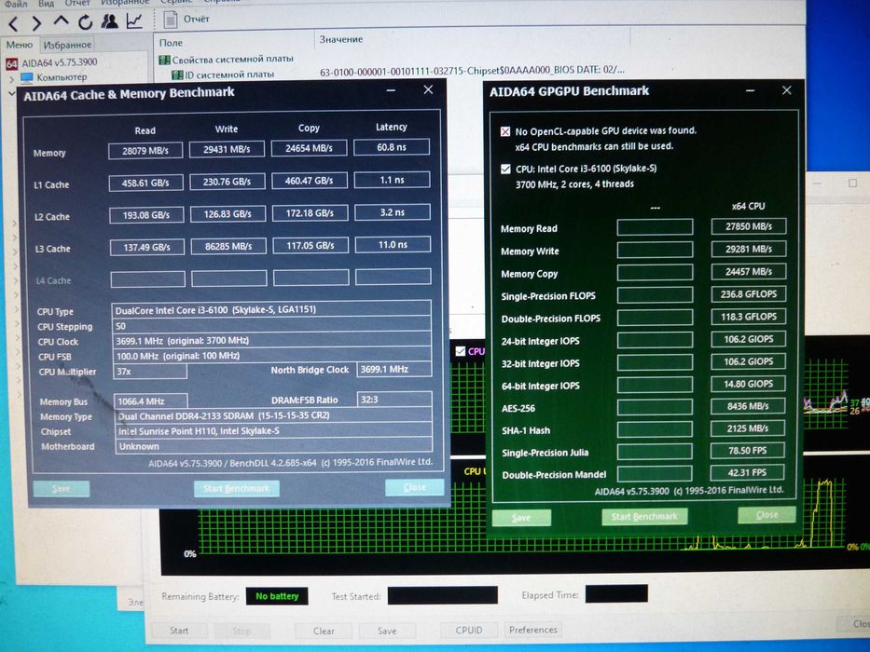870x652 pixels.
Task: Refresh the AIDA64 view with the circular arrow icon
Action: coord(85,22)
